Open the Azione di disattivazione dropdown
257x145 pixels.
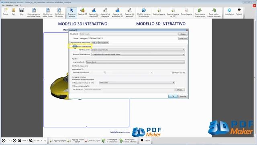[x=138, y=54]
